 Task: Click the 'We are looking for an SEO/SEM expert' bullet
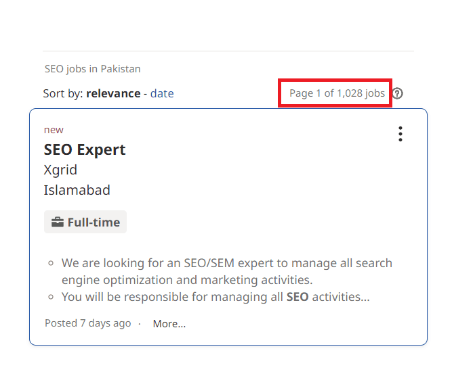[x=227, y=271]
